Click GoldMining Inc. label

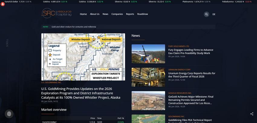[177, 117]
